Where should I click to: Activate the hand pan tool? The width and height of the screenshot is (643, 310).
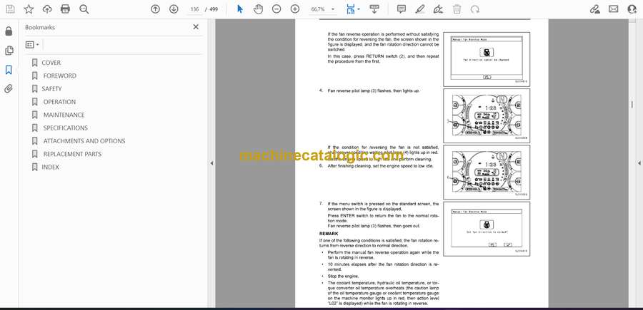pyautogui.click(x=258, y=9)
